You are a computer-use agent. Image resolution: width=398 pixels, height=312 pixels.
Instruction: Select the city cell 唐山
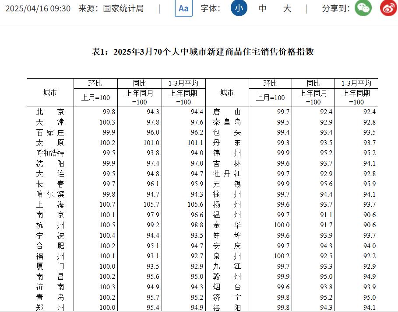(x=227, y=112)
